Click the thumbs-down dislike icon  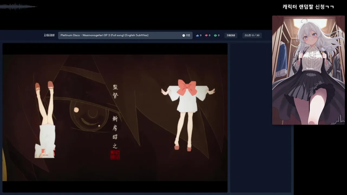point(206,35)
